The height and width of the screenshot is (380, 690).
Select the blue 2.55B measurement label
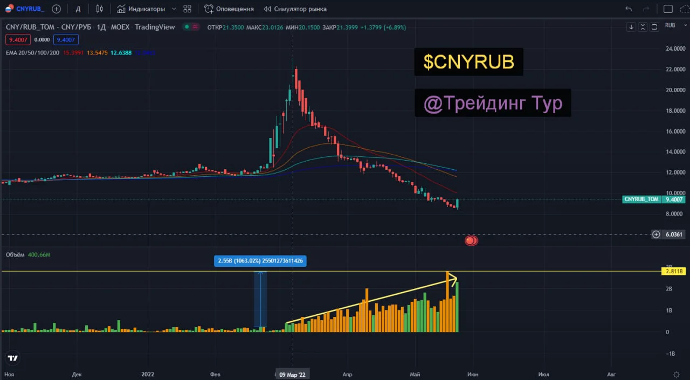(261, 261)
